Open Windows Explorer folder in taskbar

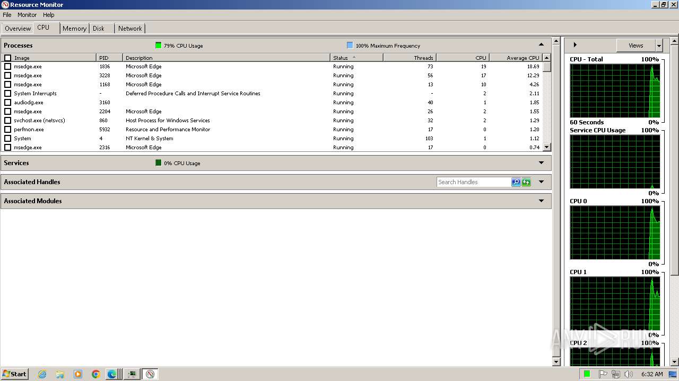[x=60, y=374]
